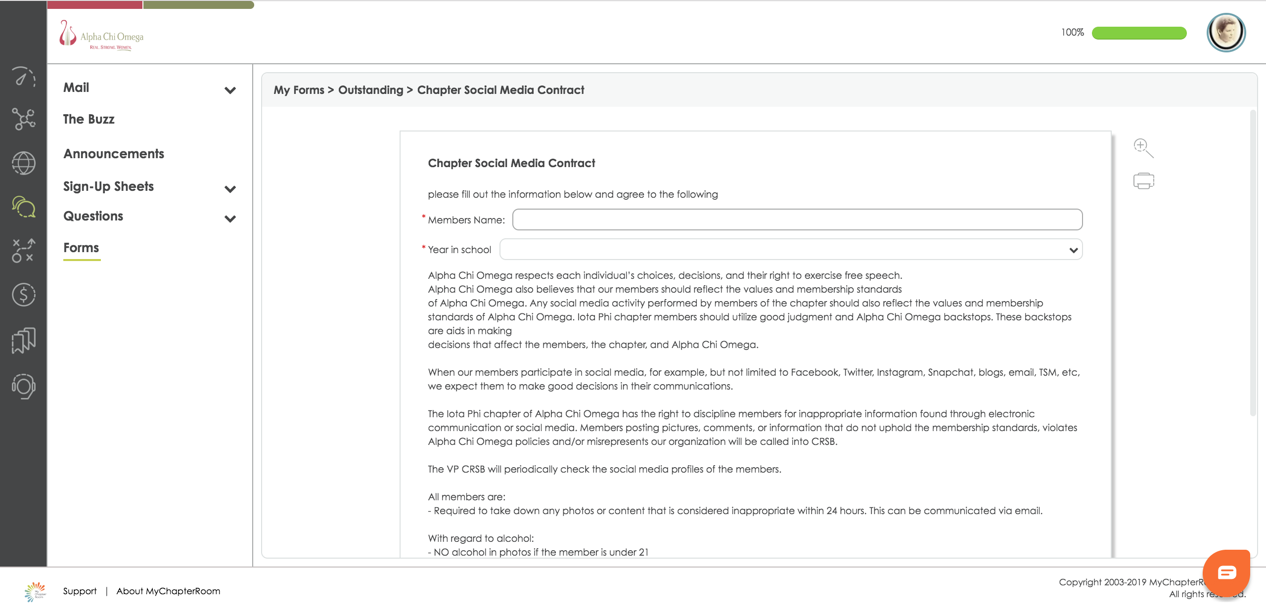Zoom in using magnifier icon
Image resolution: width=1266 pixels, height=614 pixels.
(1143, 147)
